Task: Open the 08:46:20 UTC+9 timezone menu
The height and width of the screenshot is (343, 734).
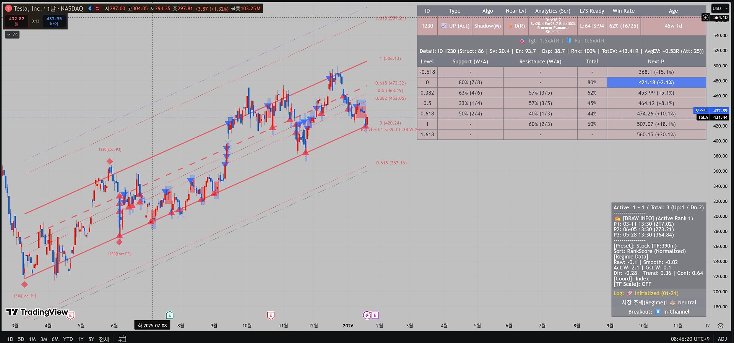Action: [690, 339]
